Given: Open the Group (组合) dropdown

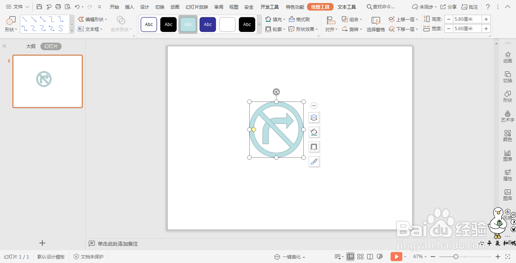Looking at the screenshot, I should coord(352,19).
